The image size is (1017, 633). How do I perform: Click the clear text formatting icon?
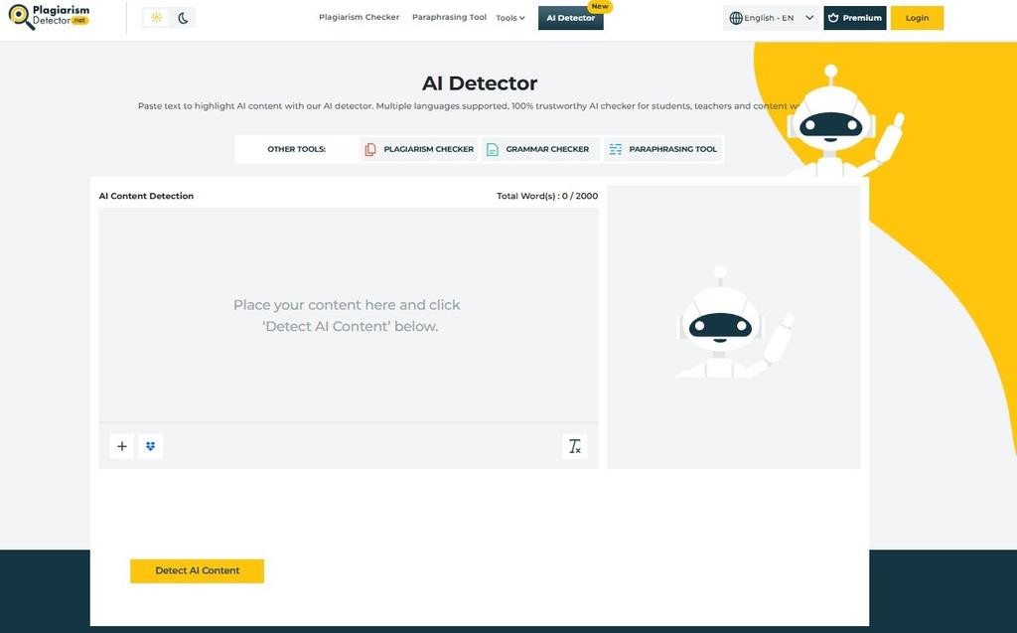[575, 446]
